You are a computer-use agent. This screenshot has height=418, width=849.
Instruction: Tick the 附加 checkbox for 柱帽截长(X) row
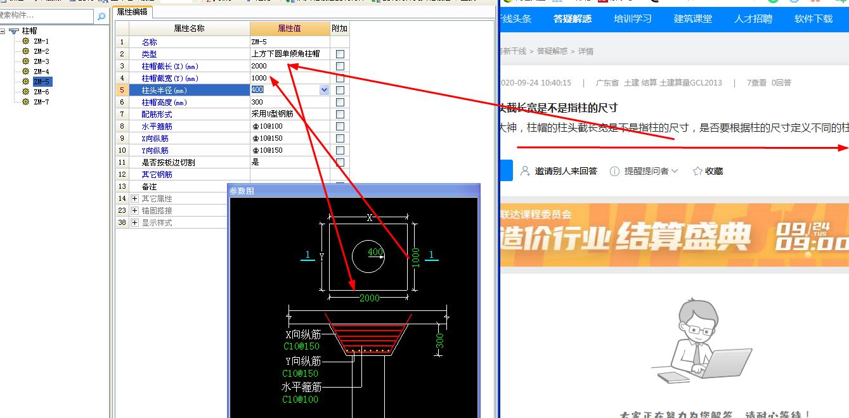340,66
